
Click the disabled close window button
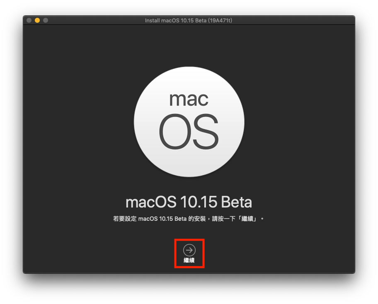pyautogui.click(x=29, y=20)
